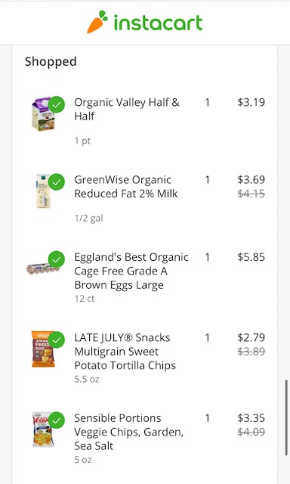Click the Instacart wordmark in the header
The width and height of the screenshot is (290, 484).
[158, 22]
